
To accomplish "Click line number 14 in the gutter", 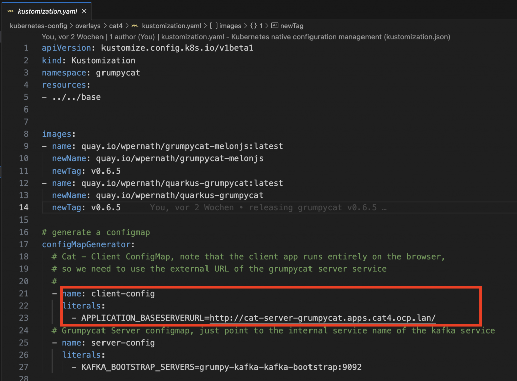I will (x=24, y=207).
